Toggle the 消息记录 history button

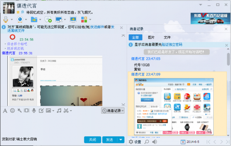click(113, 111)
